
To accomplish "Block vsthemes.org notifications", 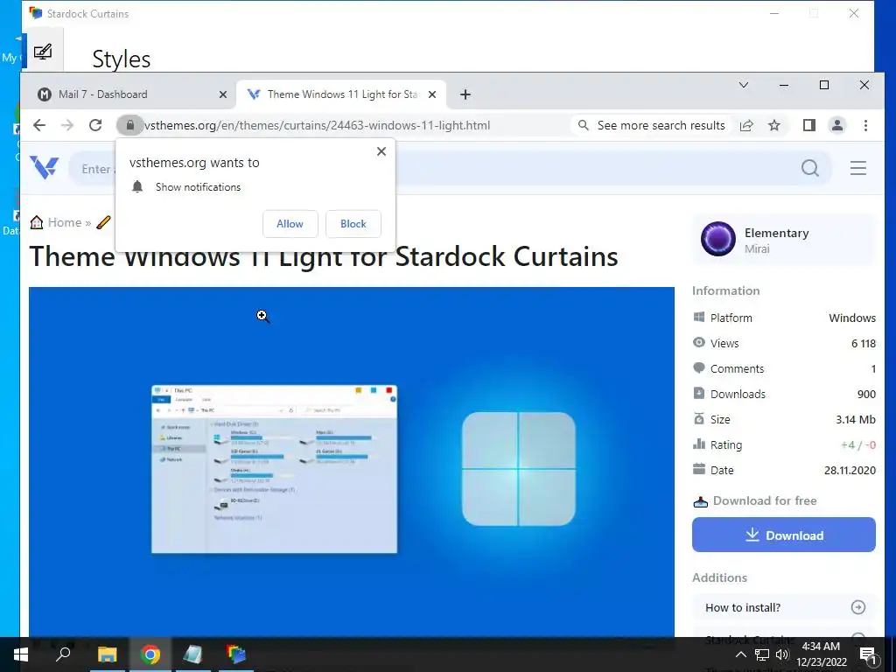I will pos(353,224).
